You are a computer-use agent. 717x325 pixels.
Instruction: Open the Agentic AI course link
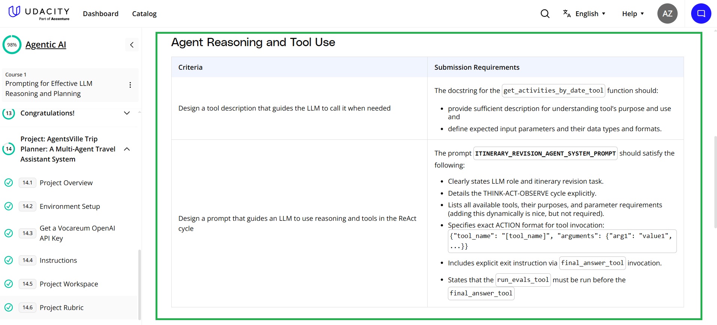(x=46, y=45)
